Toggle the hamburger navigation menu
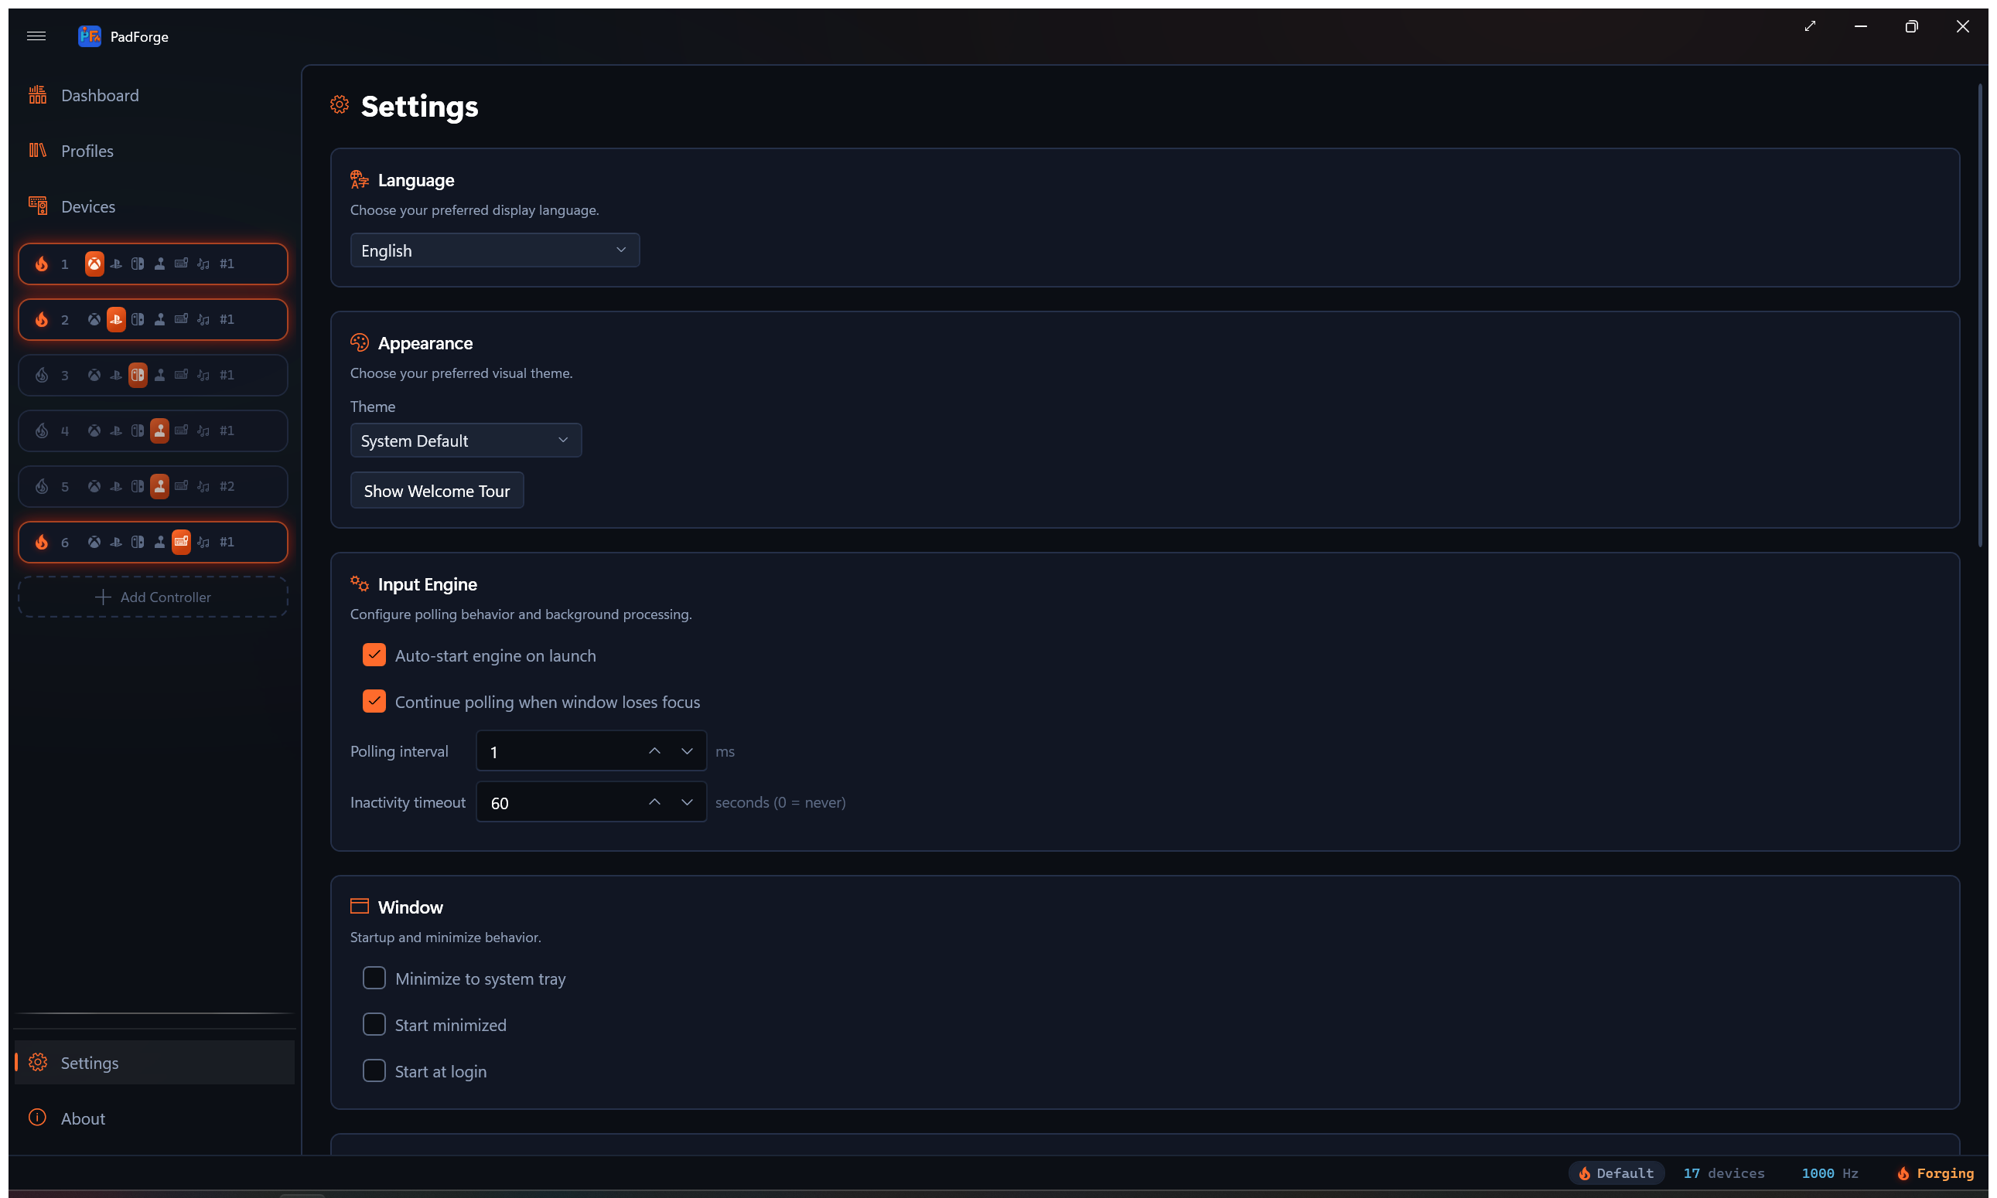 36,36
